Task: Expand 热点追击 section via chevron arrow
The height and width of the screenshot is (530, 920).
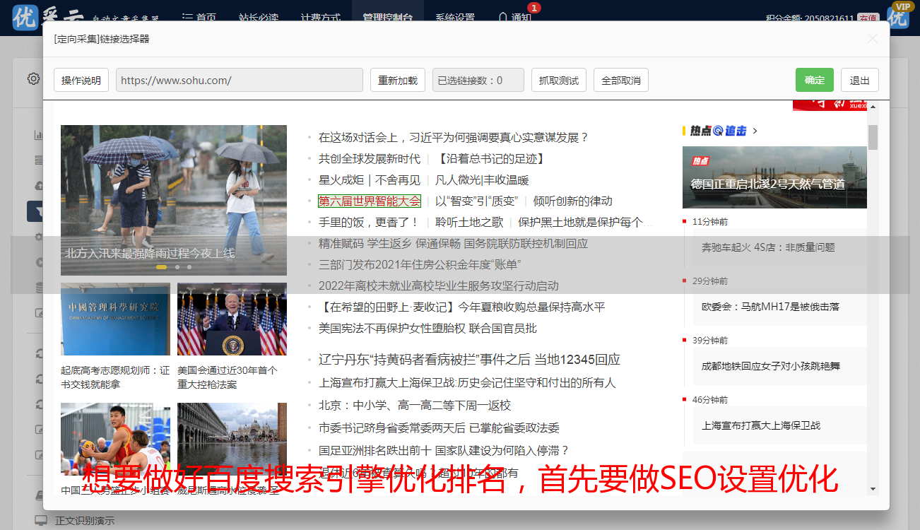Action: point(755,131)
